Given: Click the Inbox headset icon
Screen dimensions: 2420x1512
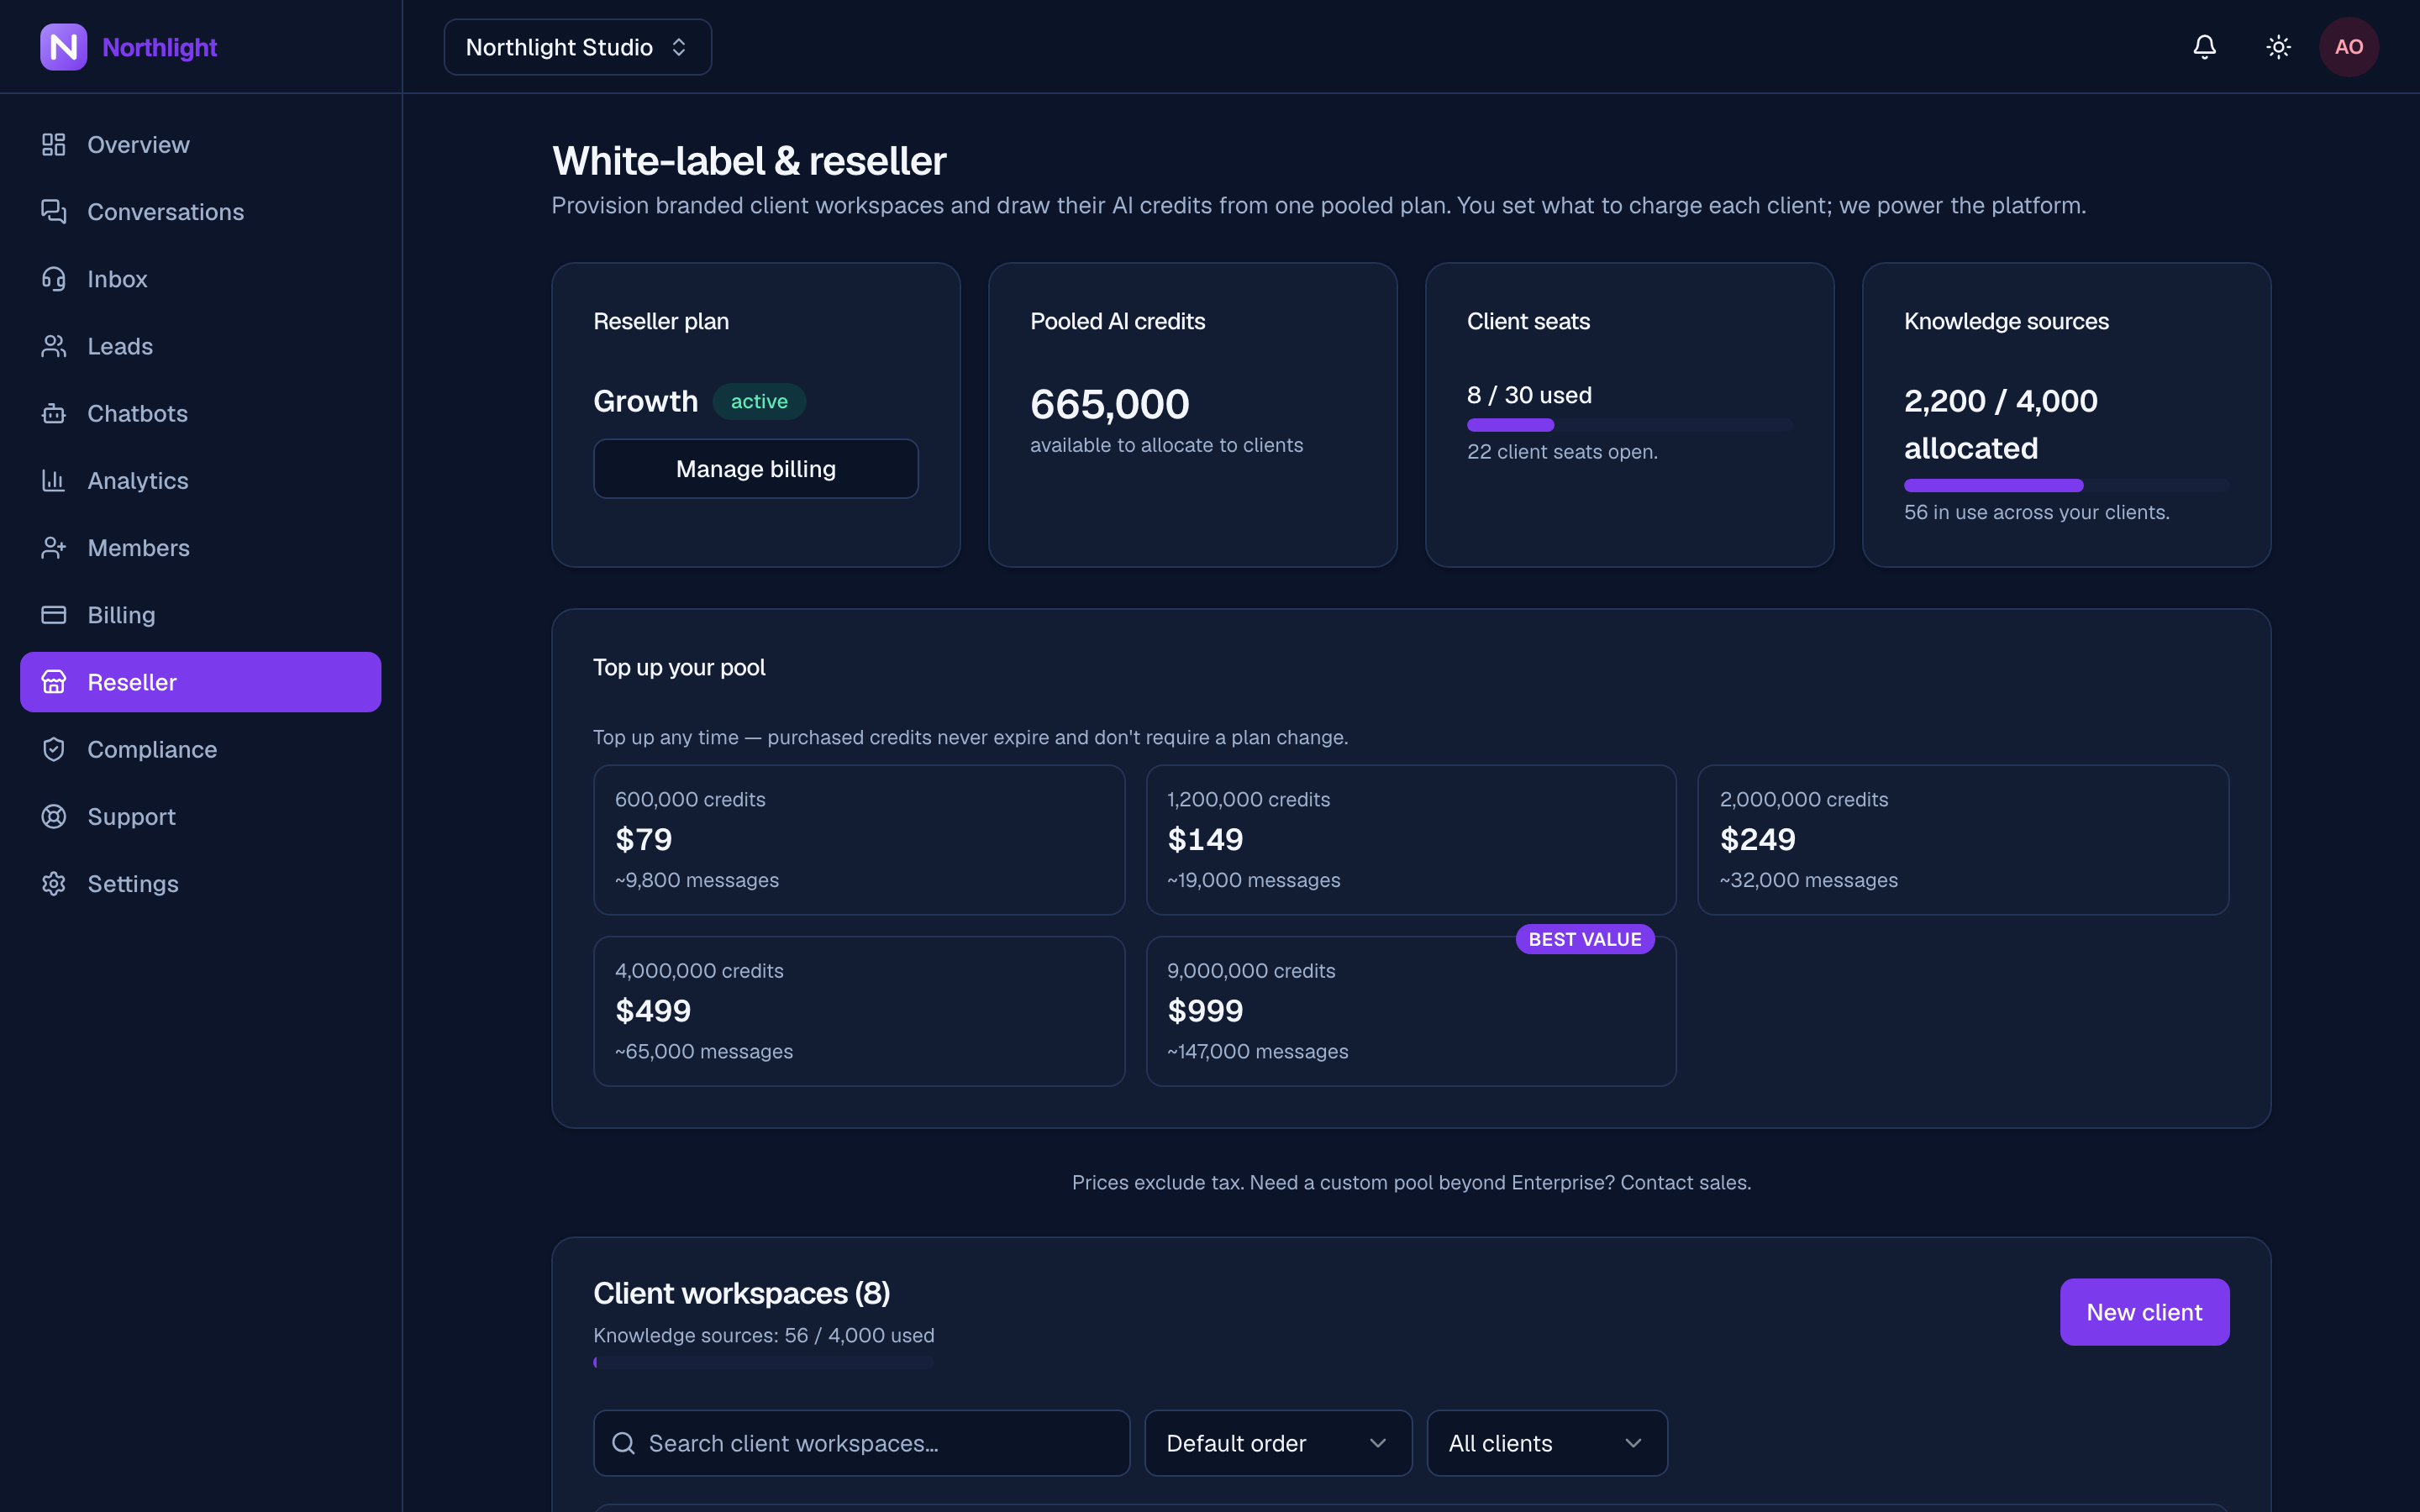Looking at the screenshot, I should 54,279.
